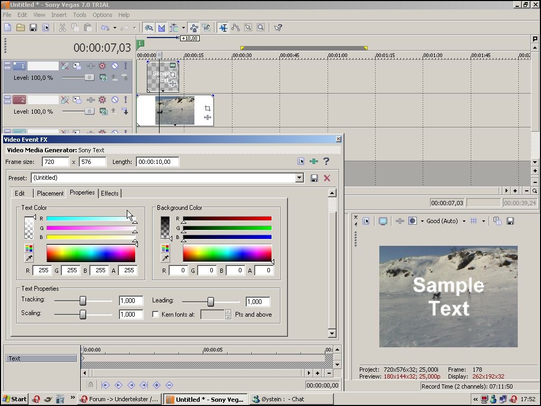541x406 pixels.
Task: Click the Paste clipboard icon
Action: (x=88, y=27)
